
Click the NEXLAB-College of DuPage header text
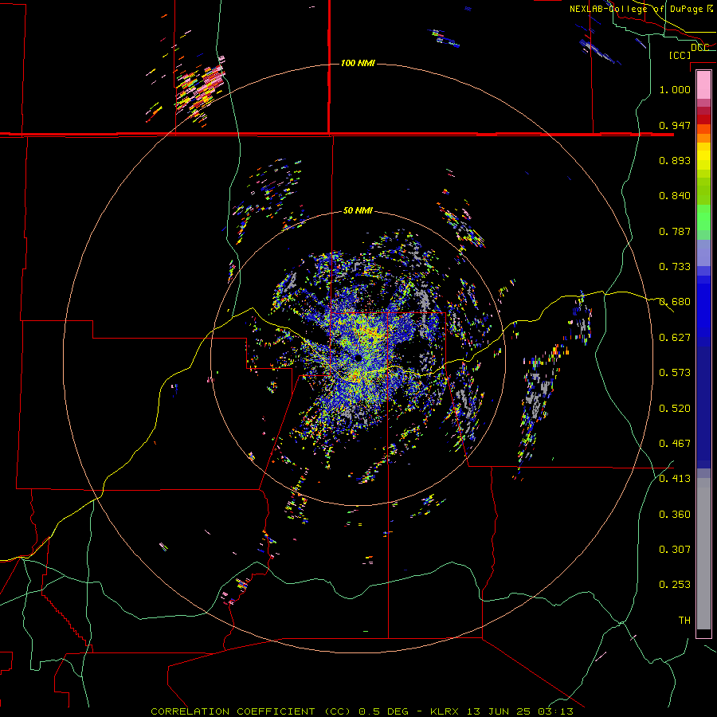click(637, 9)
